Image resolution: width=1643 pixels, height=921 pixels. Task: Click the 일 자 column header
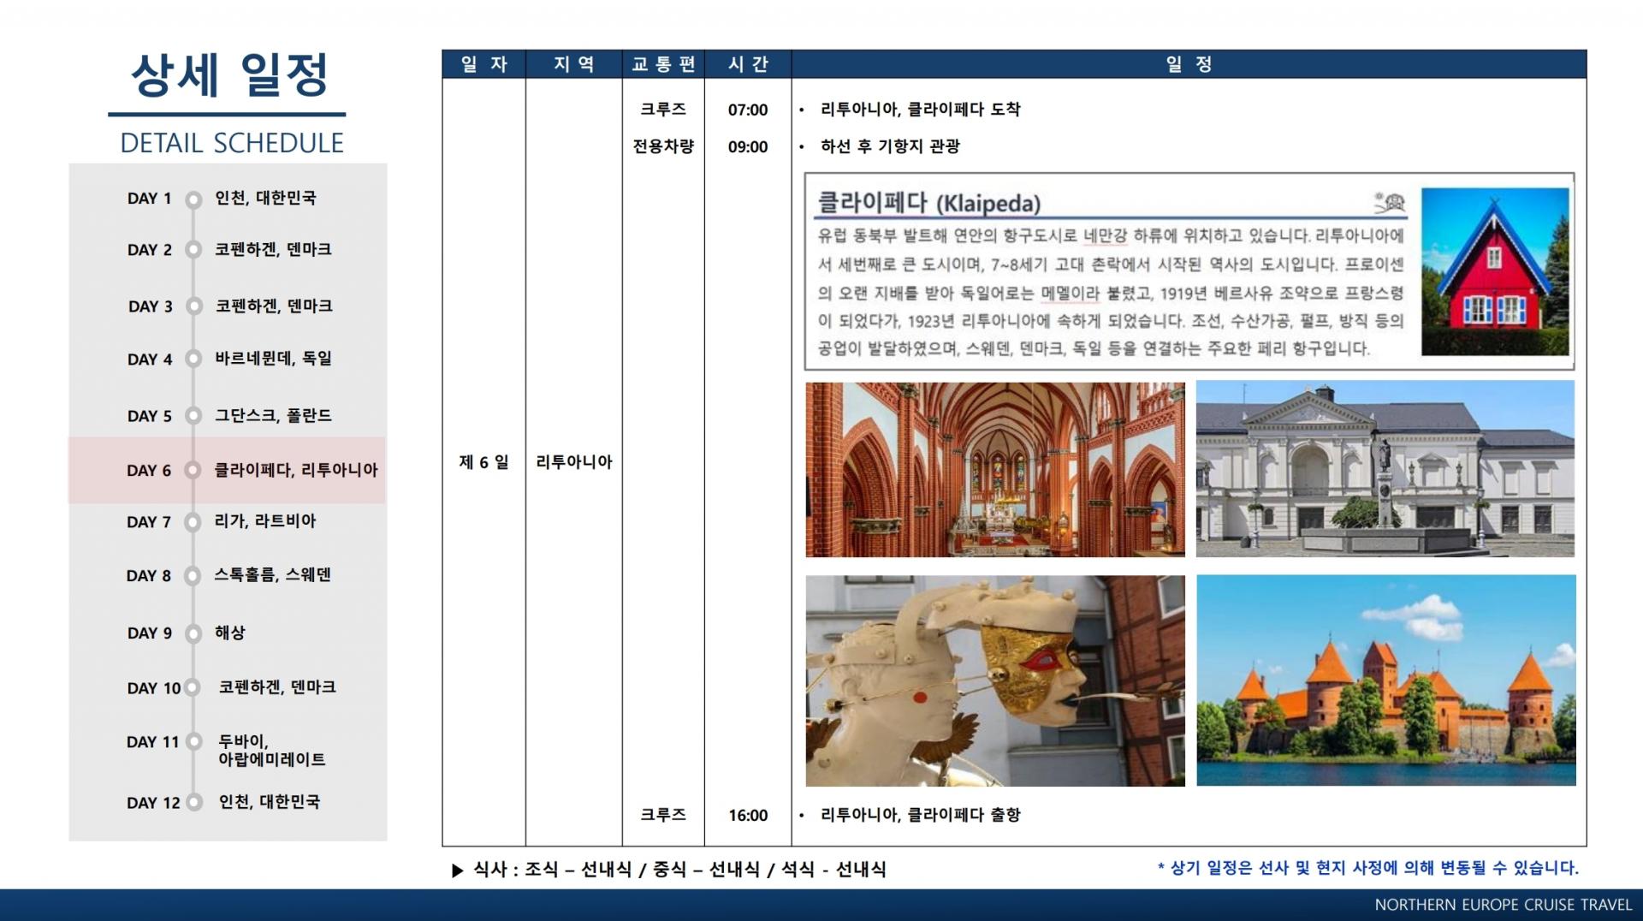[483, 64]
